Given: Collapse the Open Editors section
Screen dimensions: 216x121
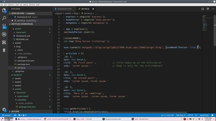Looking at the screenshot, I should pos(18,13).
